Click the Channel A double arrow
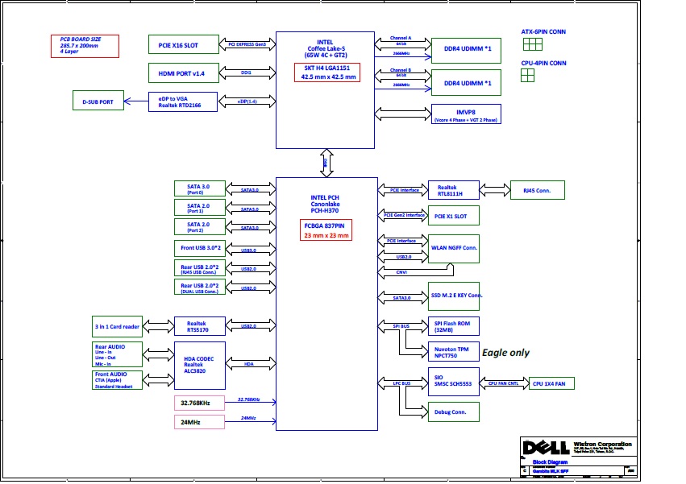 (x=401, y=42)
